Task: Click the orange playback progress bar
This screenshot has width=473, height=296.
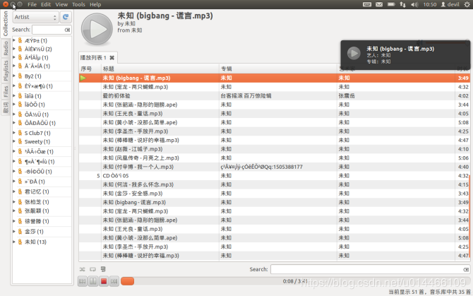Action: [128, 281]
